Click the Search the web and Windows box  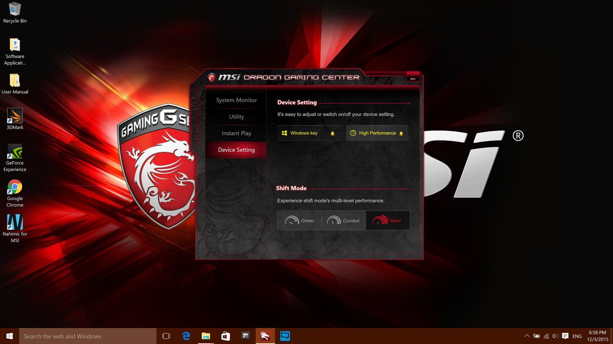click(x=88, y=336)
